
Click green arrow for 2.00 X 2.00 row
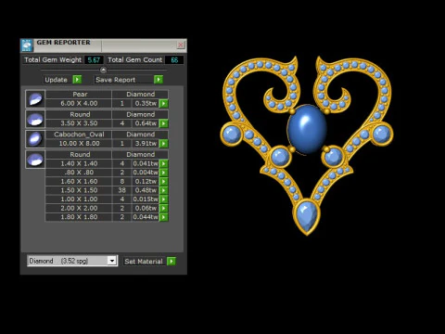tap(163, 209)
